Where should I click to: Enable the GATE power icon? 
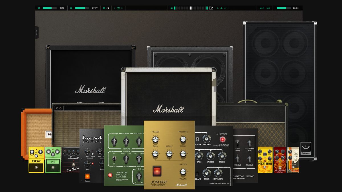click(x=38, y=8)
